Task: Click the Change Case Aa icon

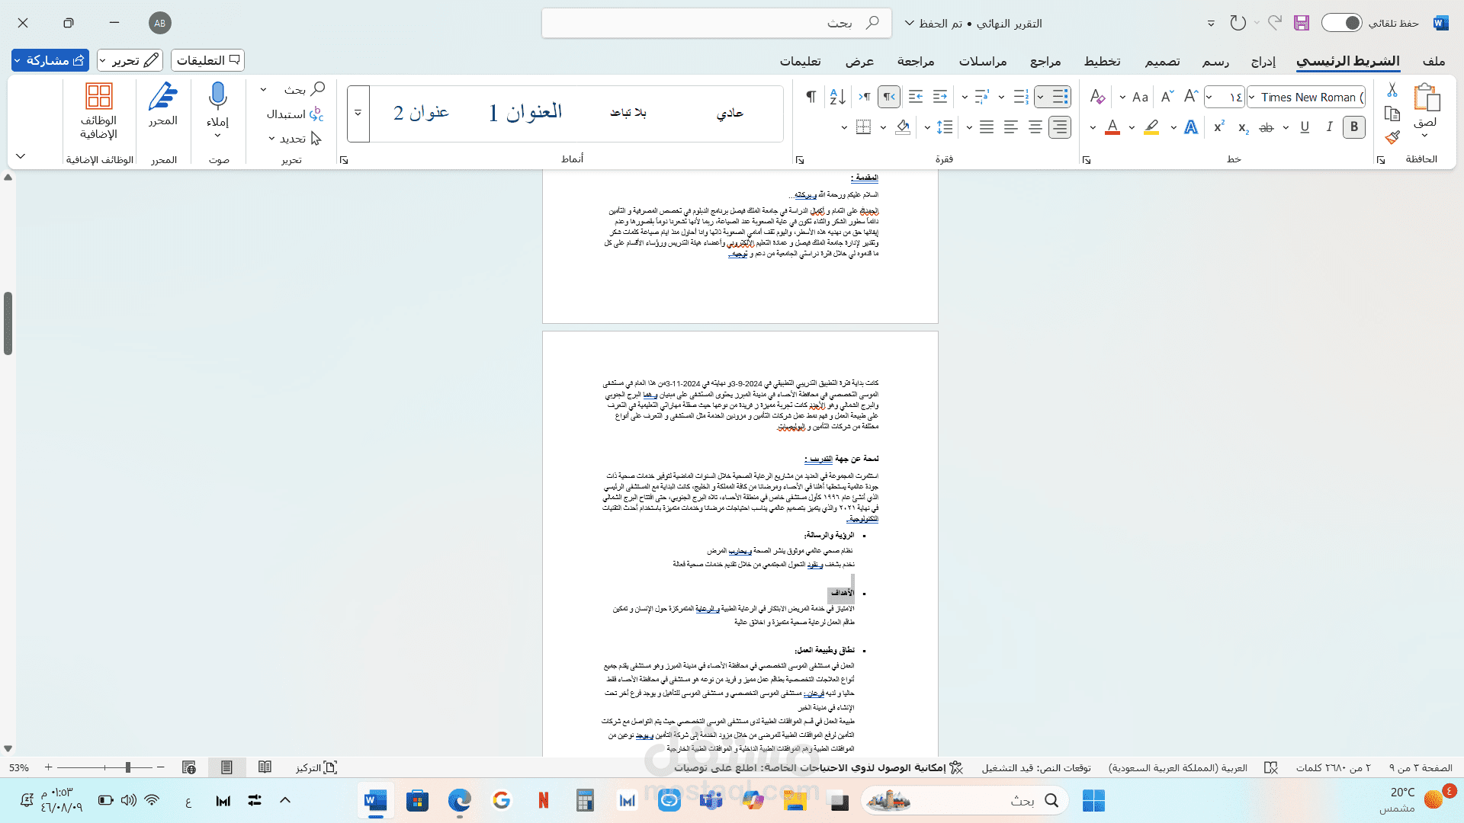Action: tap(1140, 97)
